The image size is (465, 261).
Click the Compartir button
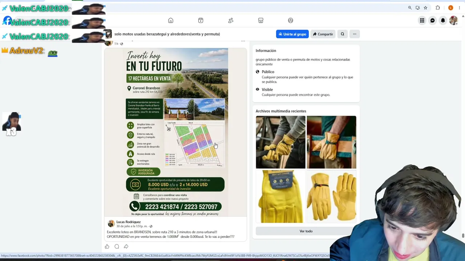click(x=323, y=34)
